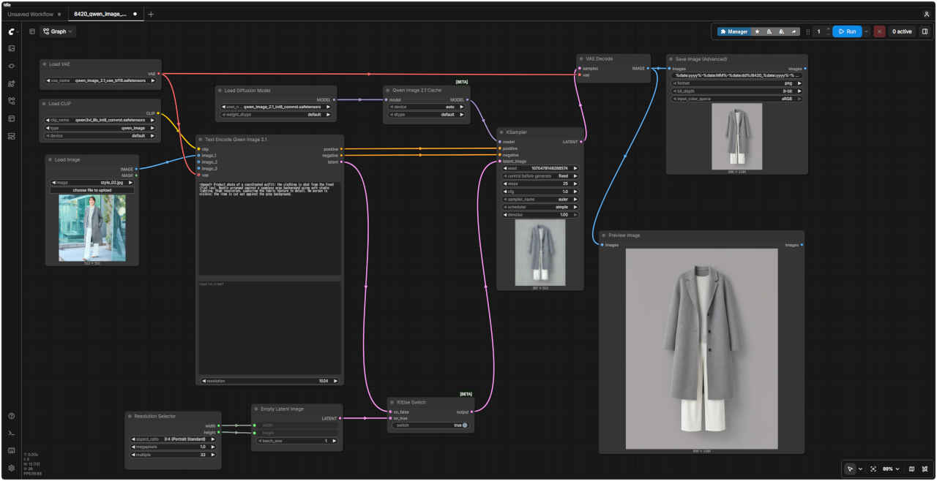Open the 0 active jobs button
Screen dimensions: 937x481
901,31
